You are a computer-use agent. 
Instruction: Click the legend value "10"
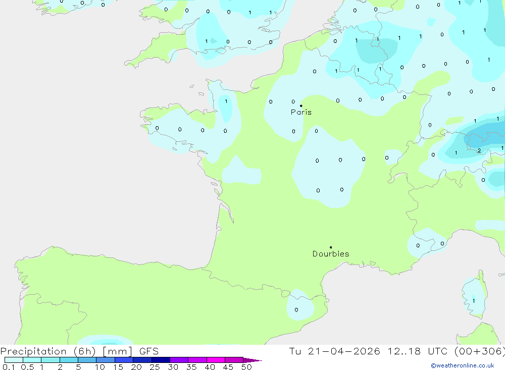[99, 367]
